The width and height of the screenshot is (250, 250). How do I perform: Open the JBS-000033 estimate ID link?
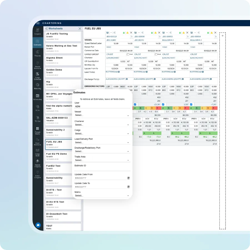point(167,36)
